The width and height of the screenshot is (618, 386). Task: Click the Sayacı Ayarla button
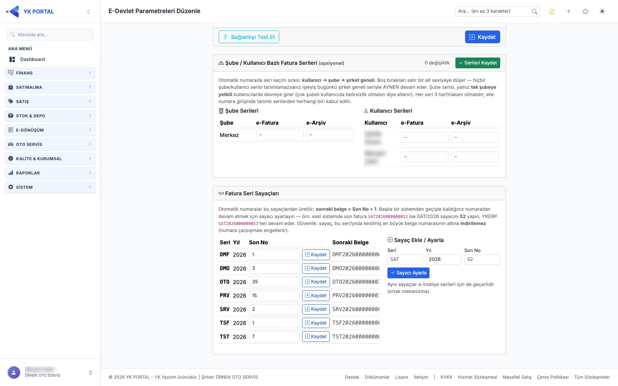(x=408, y=273)
